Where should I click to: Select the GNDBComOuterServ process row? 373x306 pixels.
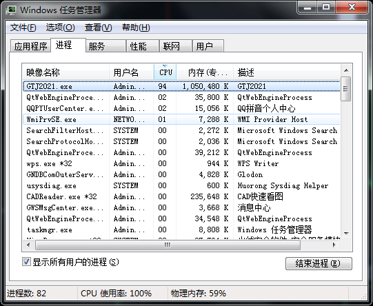[x=181, y=174]
